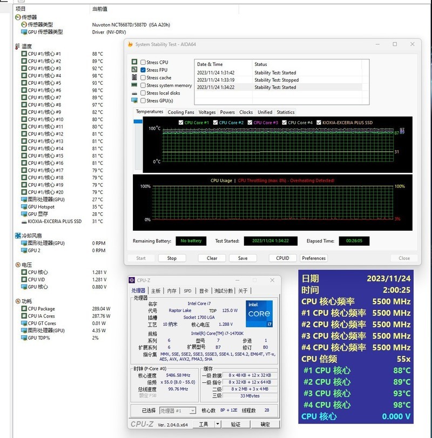The height and width of the screenshot is (438, 432).
Task: Click the voltage category icon (电压)
Action: (18, 265)
